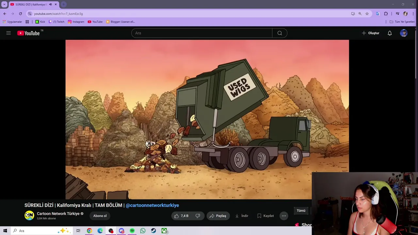
Task: Click the Kaydet save button
Action: coord(265,216)
